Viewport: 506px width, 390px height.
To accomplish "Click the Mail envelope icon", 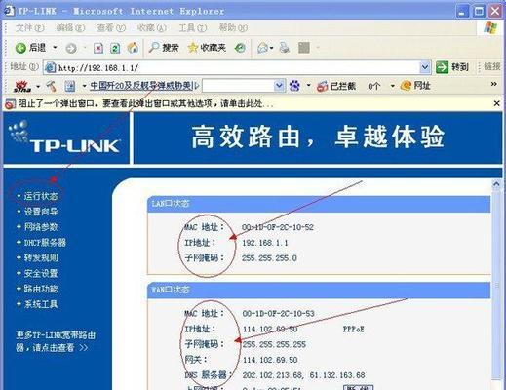I will 262,48.
